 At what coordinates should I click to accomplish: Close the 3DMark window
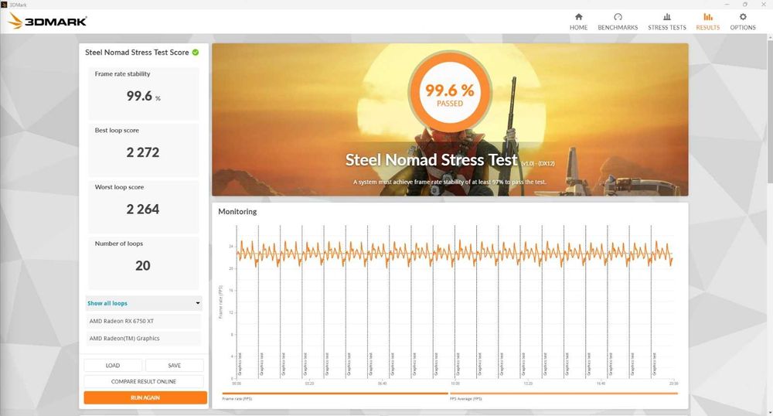click(x=764, y=5)
